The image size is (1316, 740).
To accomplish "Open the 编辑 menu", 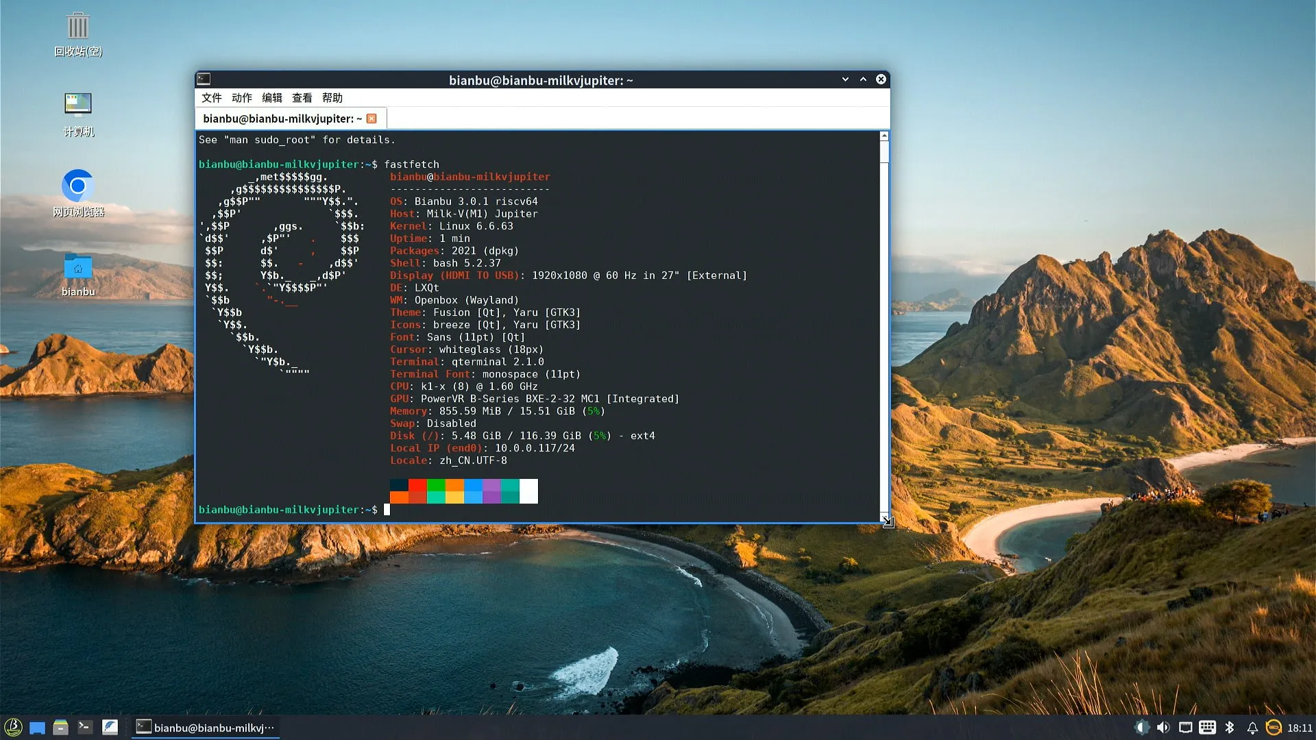I will point(271,98).
